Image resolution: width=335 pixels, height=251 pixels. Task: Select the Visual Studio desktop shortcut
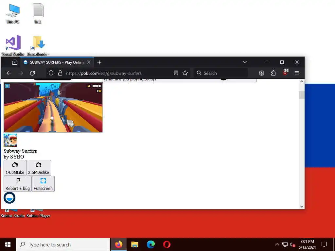click(13, 45)
